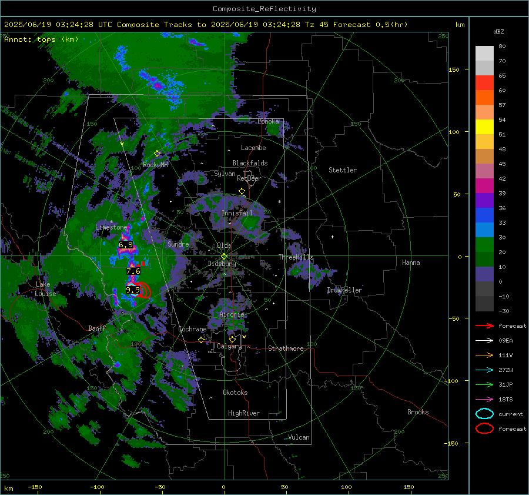Click the 18TS track legend label
This screenshot has width=529, height=495.
(x=505, y=400)
